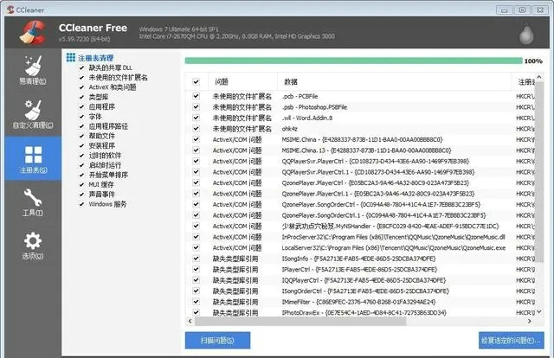Click the green scan progress bar
Viewport: 554px width, 358px height.
tap(353, 61)
